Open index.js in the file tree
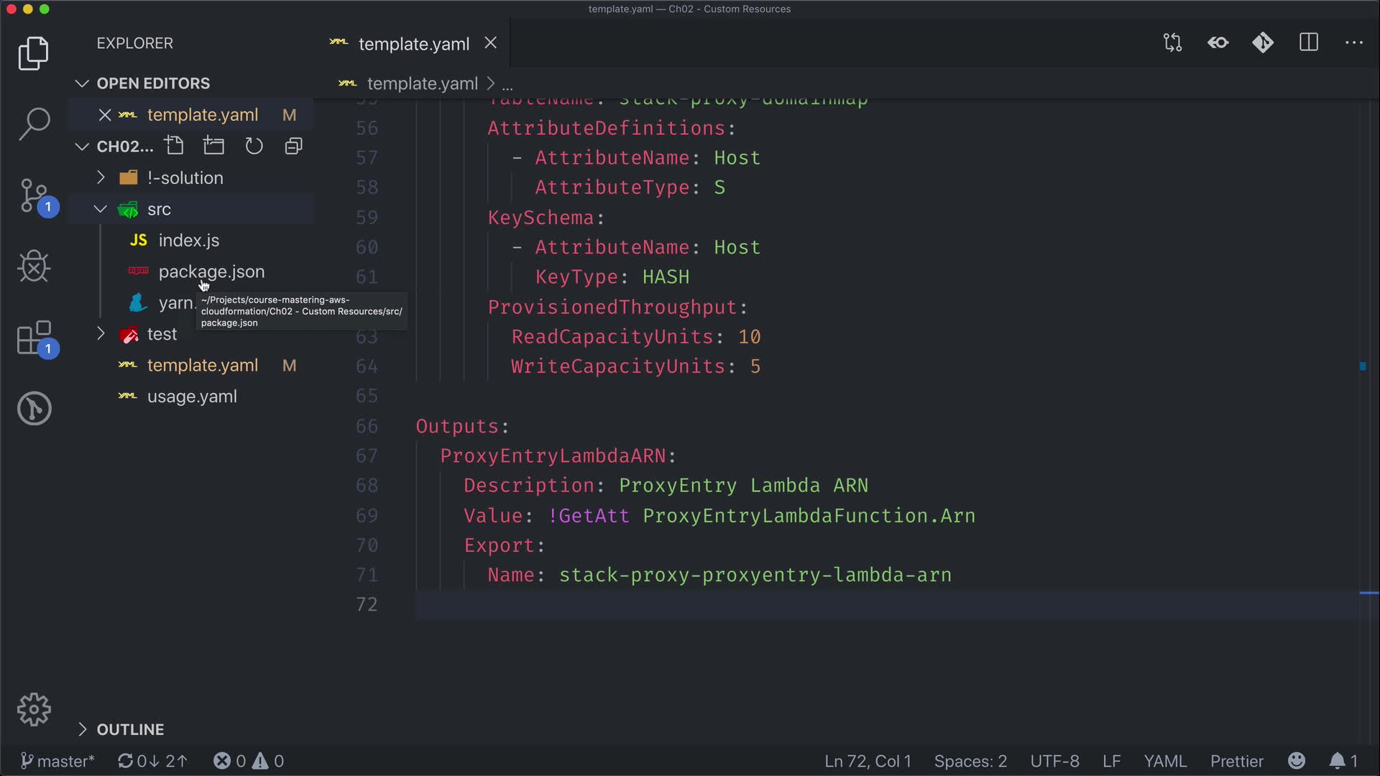Image resolution: width=1380 pixels, height=776 pixels. (x=188, y=241)
